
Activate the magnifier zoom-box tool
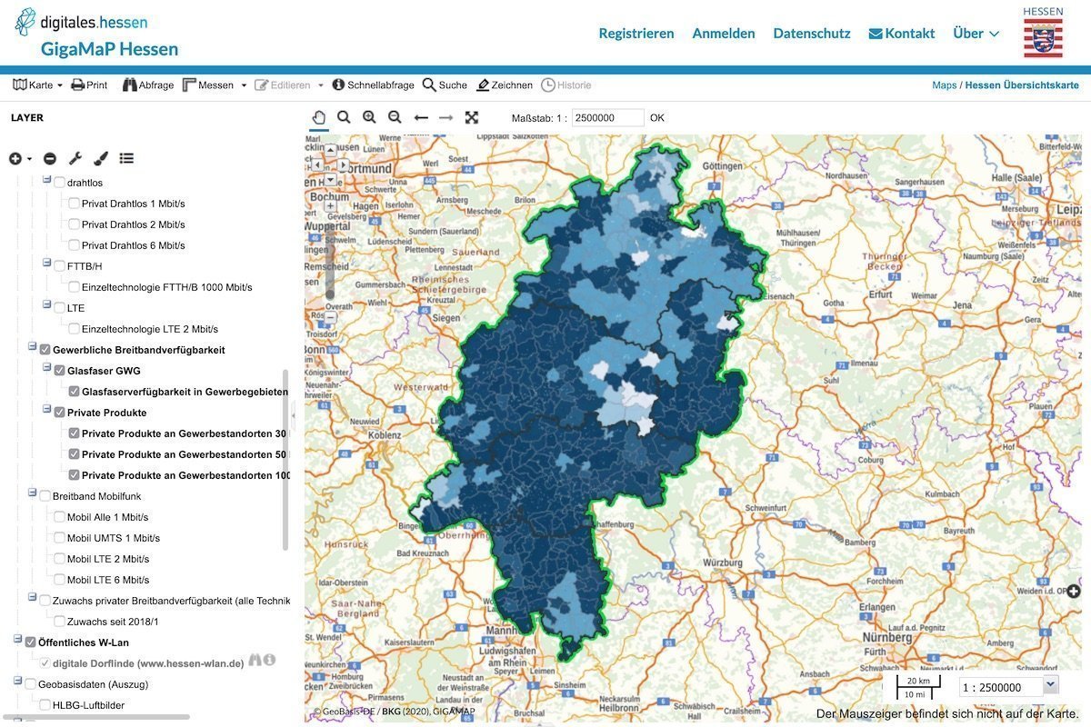[344, 117]
